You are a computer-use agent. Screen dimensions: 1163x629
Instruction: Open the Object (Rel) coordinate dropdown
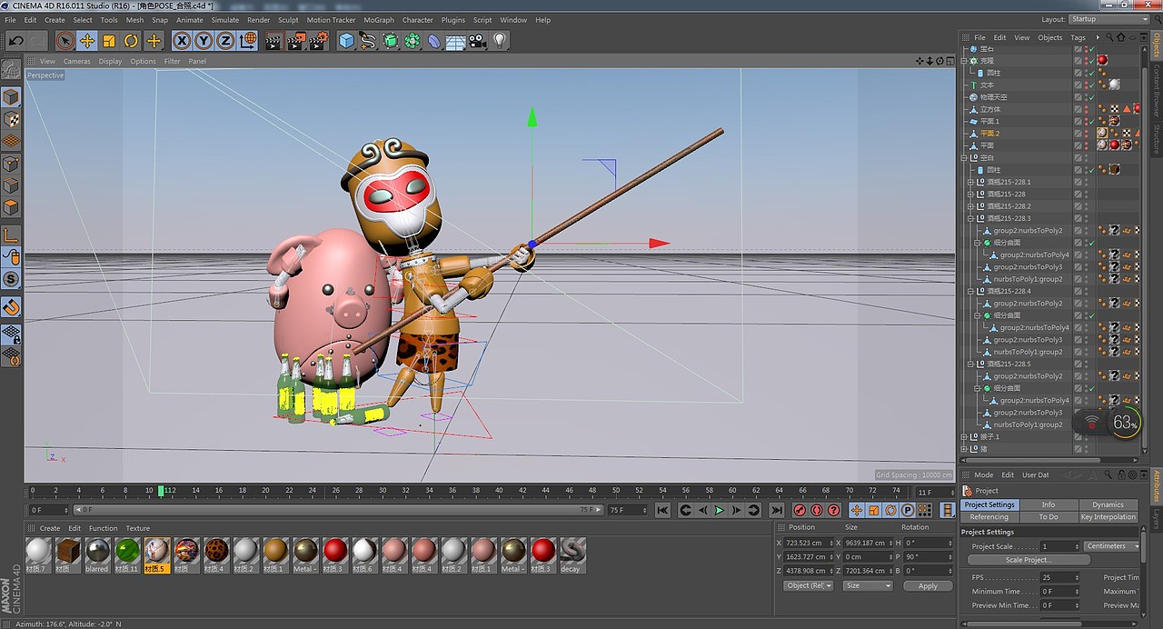(809, 585)
